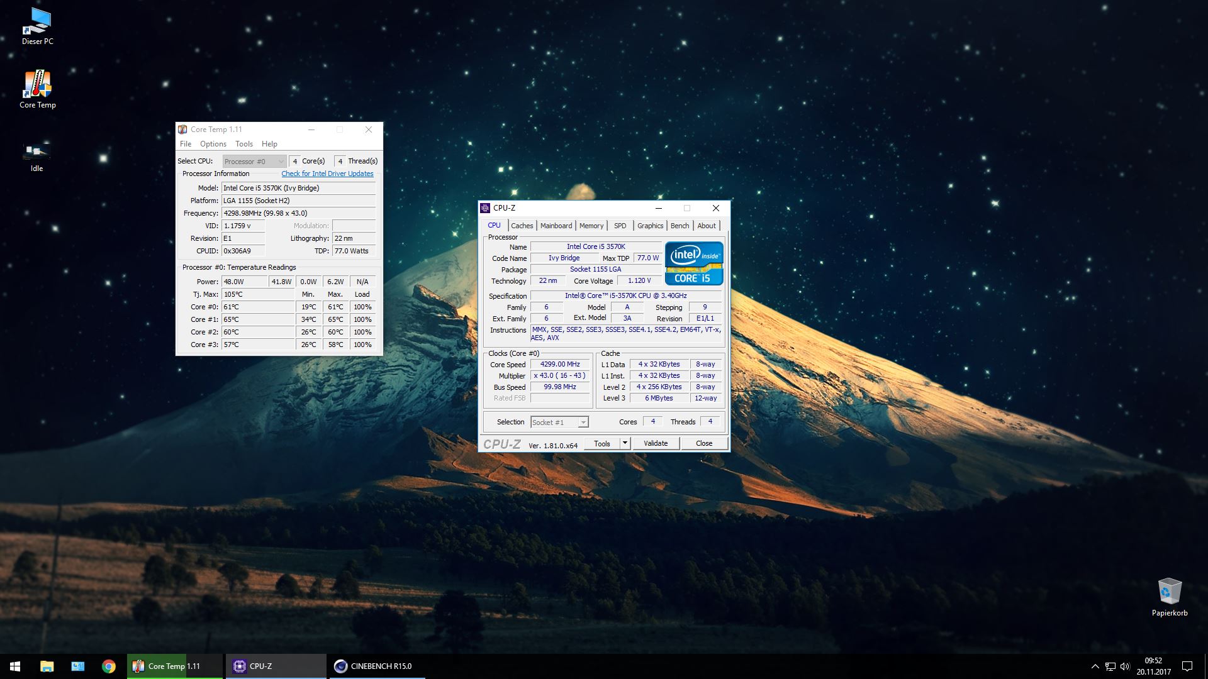Expand the CPU-Z Tools dropdown arrow
The width and height of the screenshot is (1208, 679).
(x=625, y=443)
